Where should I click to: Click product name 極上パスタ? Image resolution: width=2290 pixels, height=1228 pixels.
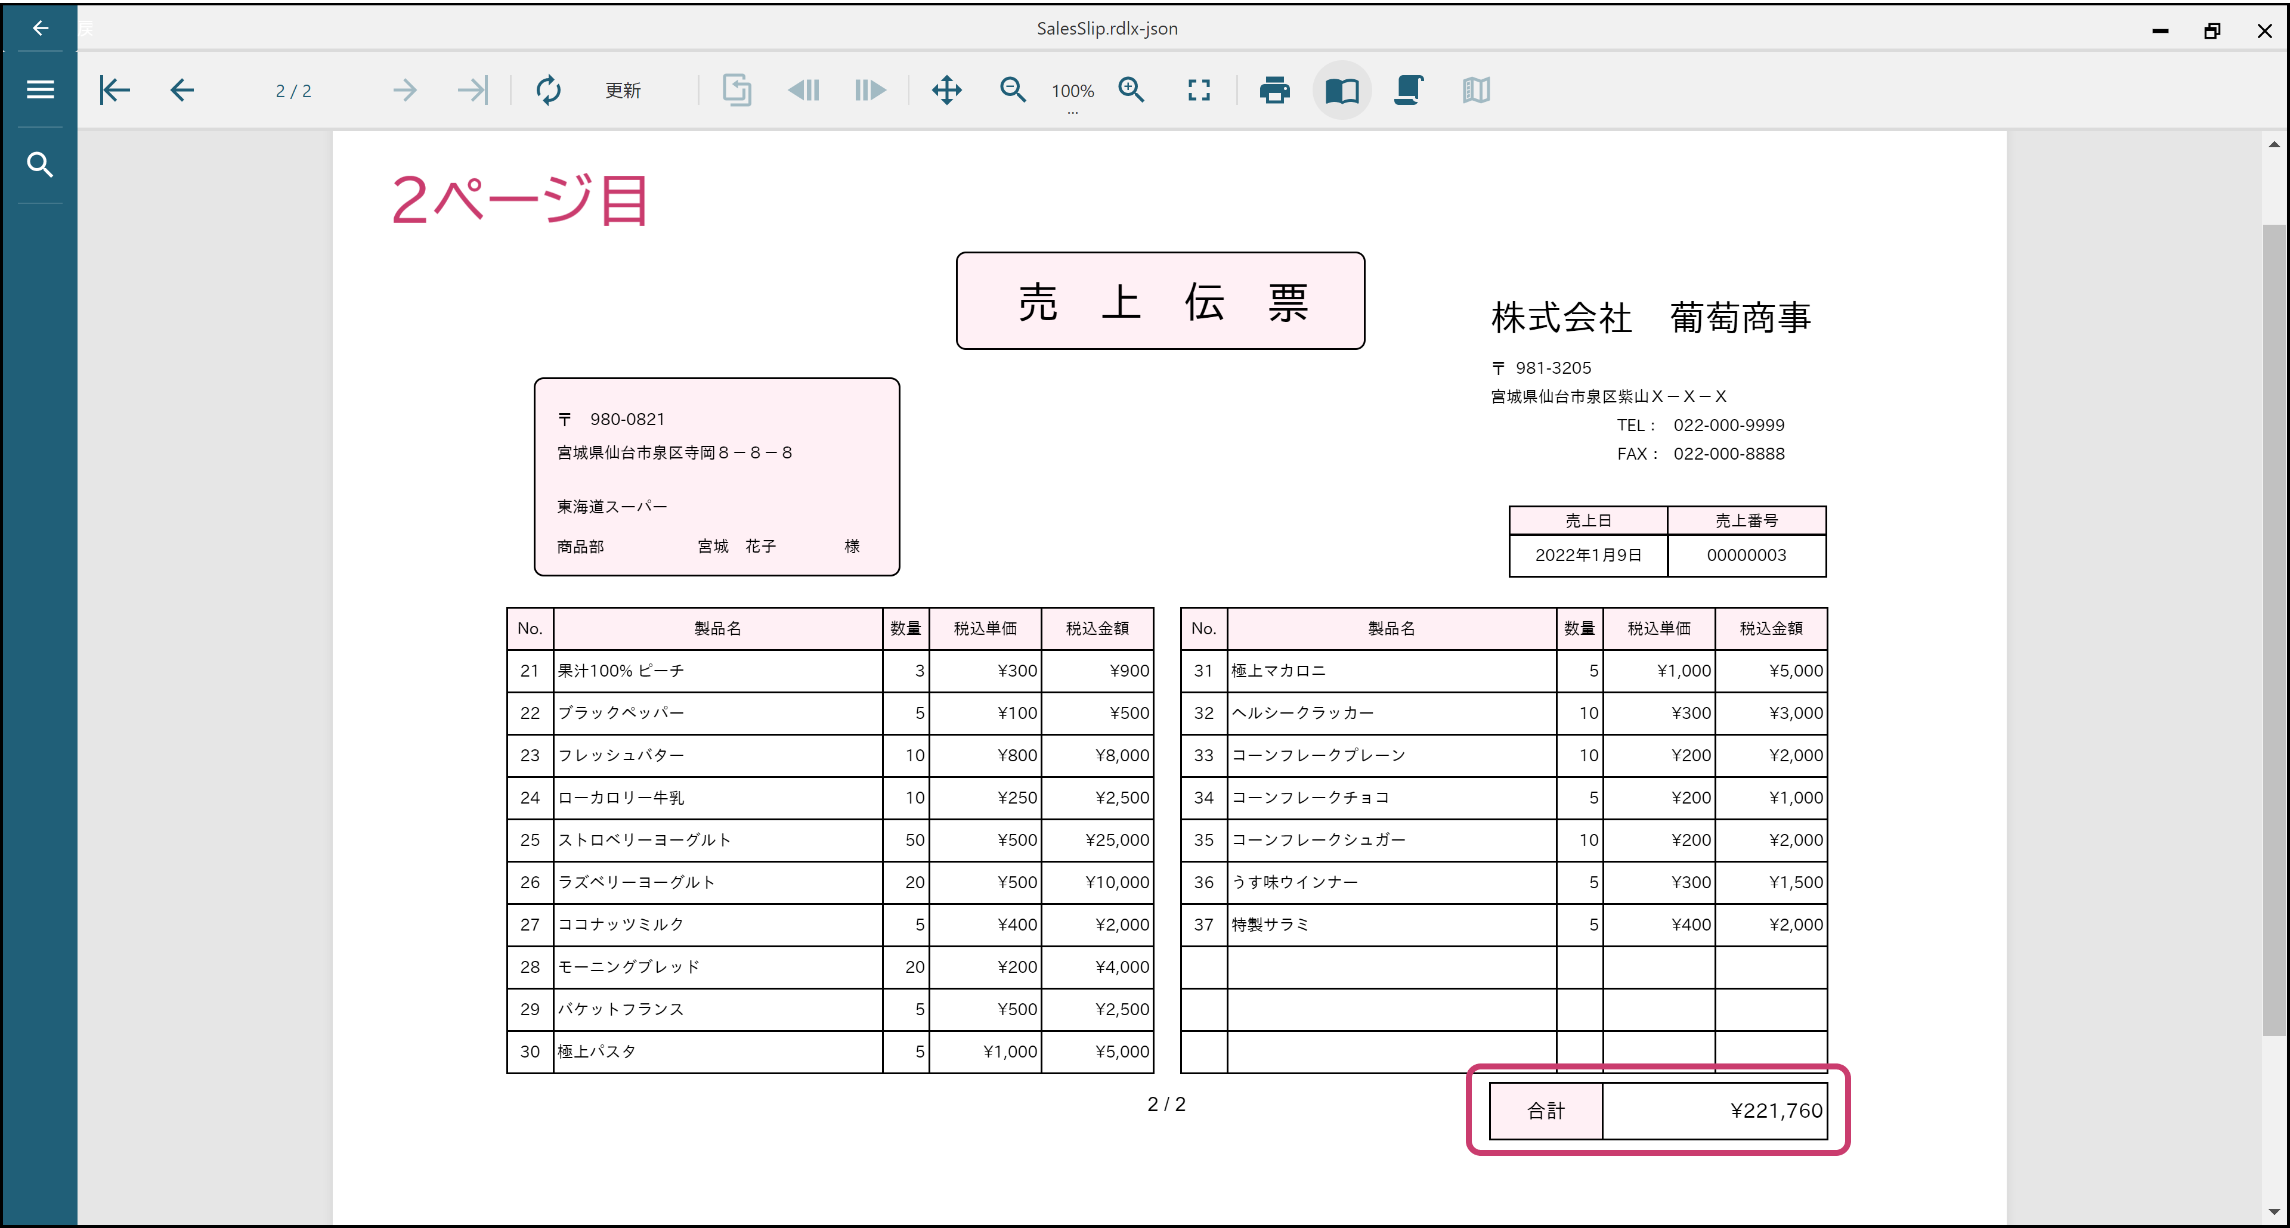point(596,1051)
